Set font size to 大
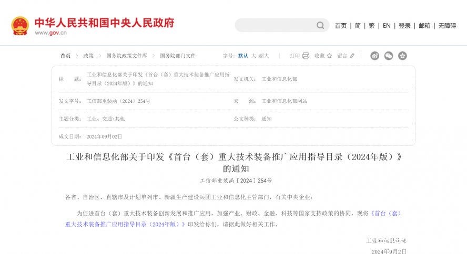Viewport: 467px width, 254px height. coord(253,56)
